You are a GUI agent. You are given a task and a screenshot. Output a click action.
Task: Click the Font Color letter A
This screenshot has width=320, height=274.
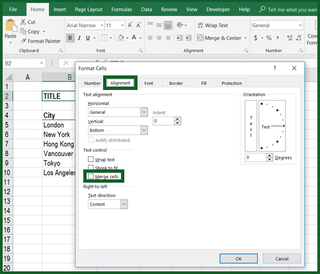134,37
